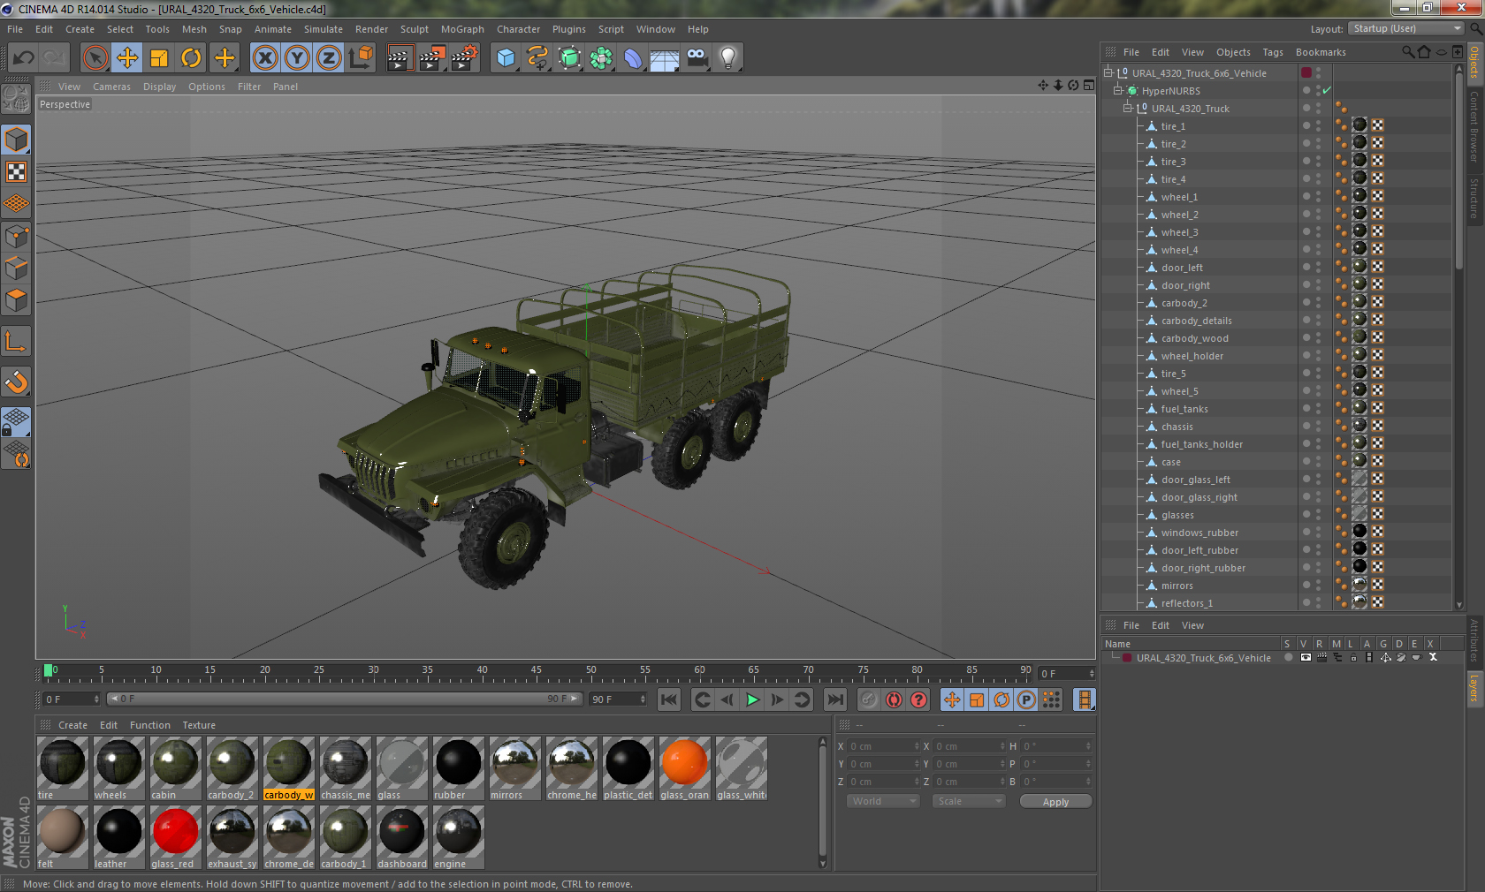Toggle layer solo flag for URAL_4320_Truck_6x6_Vehicle
Viewport: 1485px width, 892px height.
[1289, 657]
